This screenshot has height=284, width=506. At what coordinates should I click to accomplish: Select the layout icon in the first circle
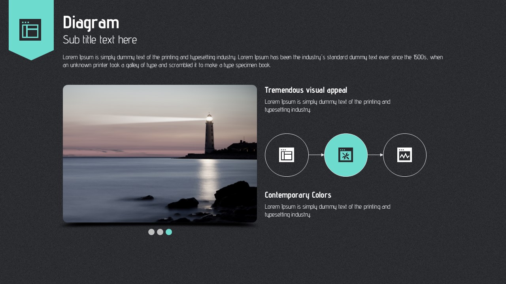pyautogui.click(x=287, y=155)
